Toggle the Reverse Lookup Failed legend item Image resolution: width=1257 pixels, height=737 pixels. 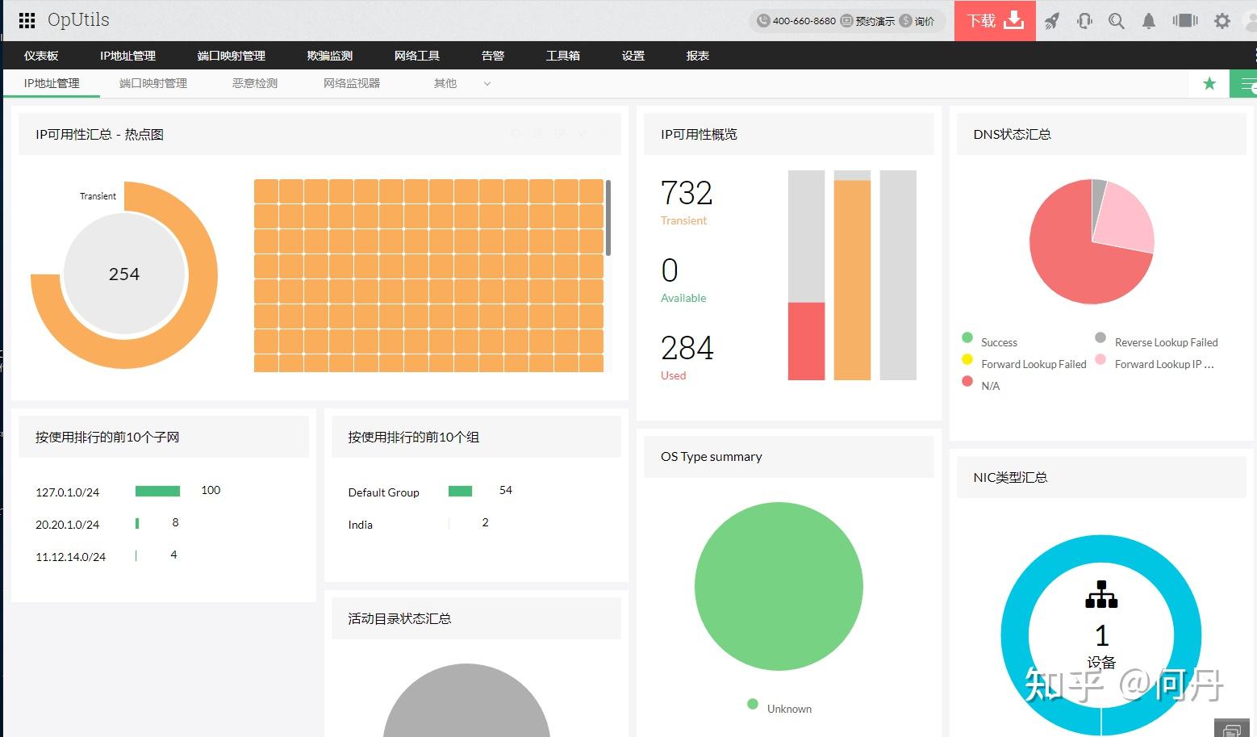point(1156,341)
